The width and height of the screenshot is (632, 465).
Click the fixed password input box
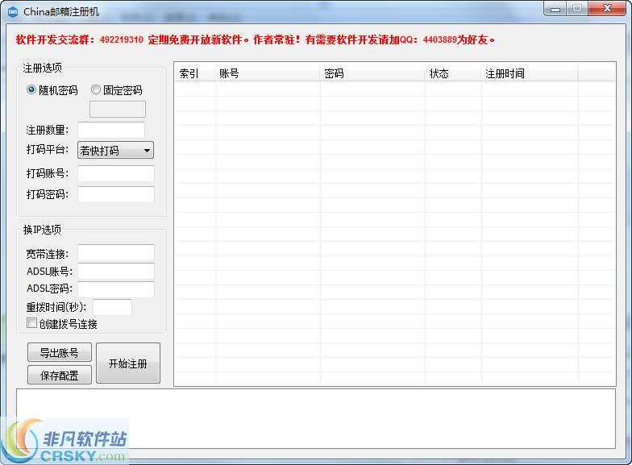[118, 110]
